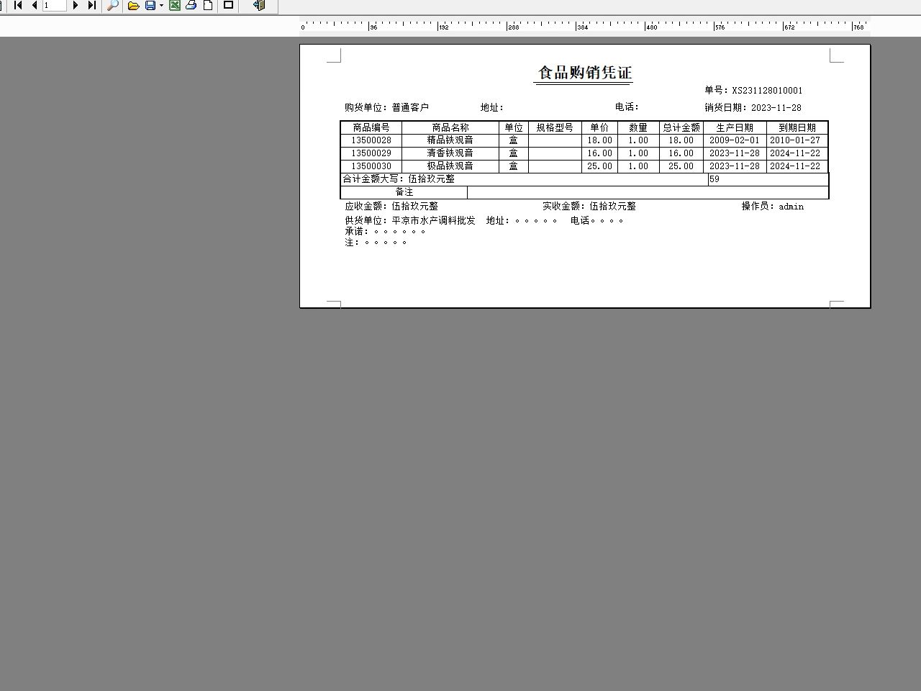Screen dimensions: 921x691
Task: Print the voucher using printer icon
Action: point(191,5)
